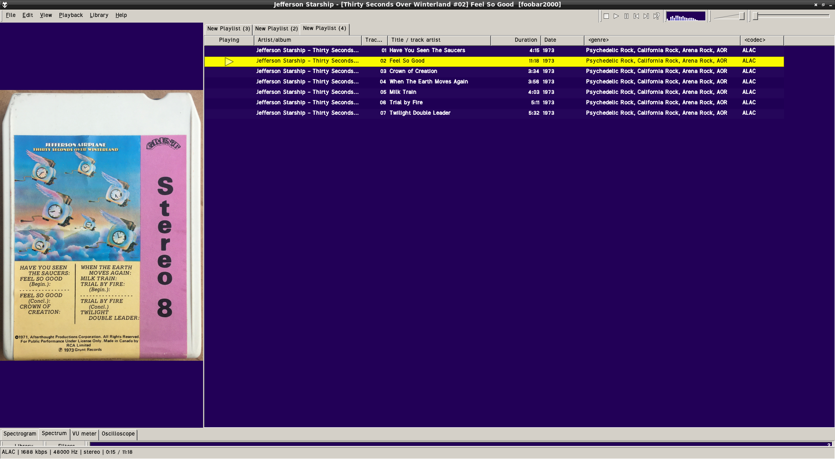Open the Help menu

pyautogui.click(x=121, y=15)
